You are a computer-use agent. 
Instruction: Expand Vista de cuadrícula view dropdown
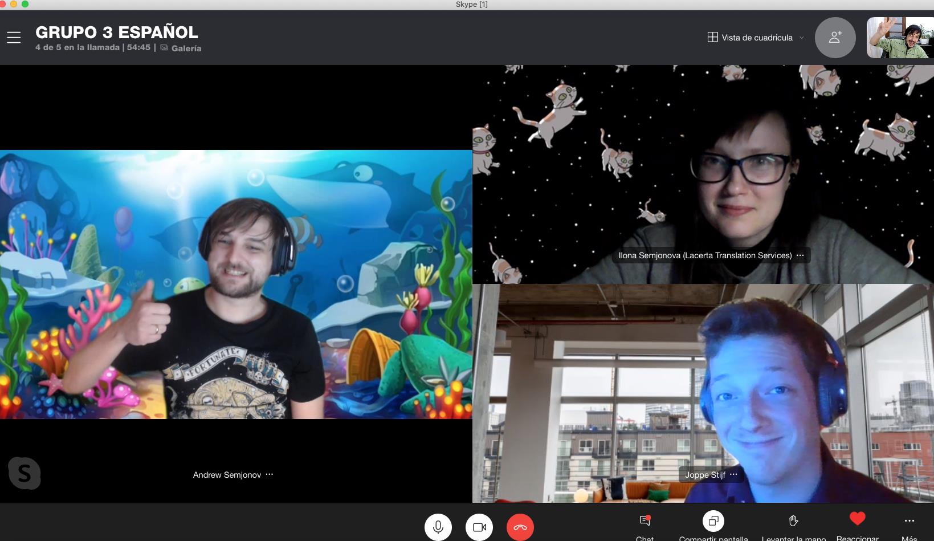(801, 38)
